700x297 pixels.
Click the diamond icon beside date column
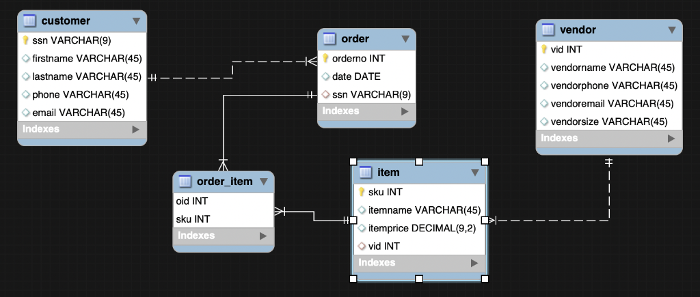(325, 76)
